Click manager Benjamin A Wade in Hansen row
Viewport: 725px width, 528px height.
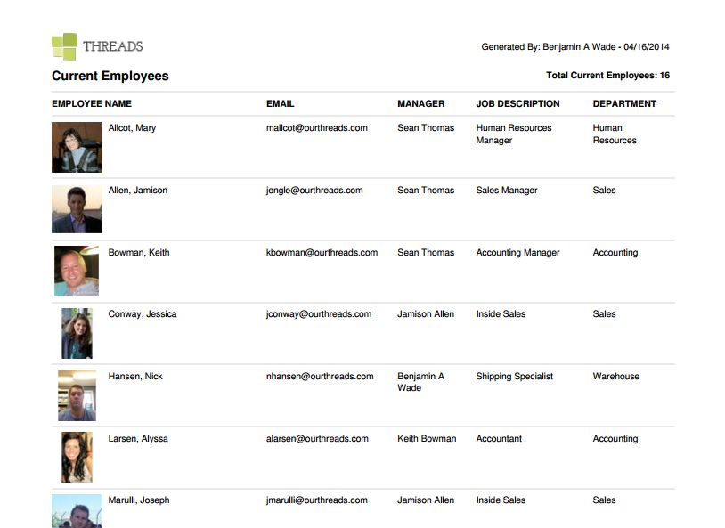420,382
